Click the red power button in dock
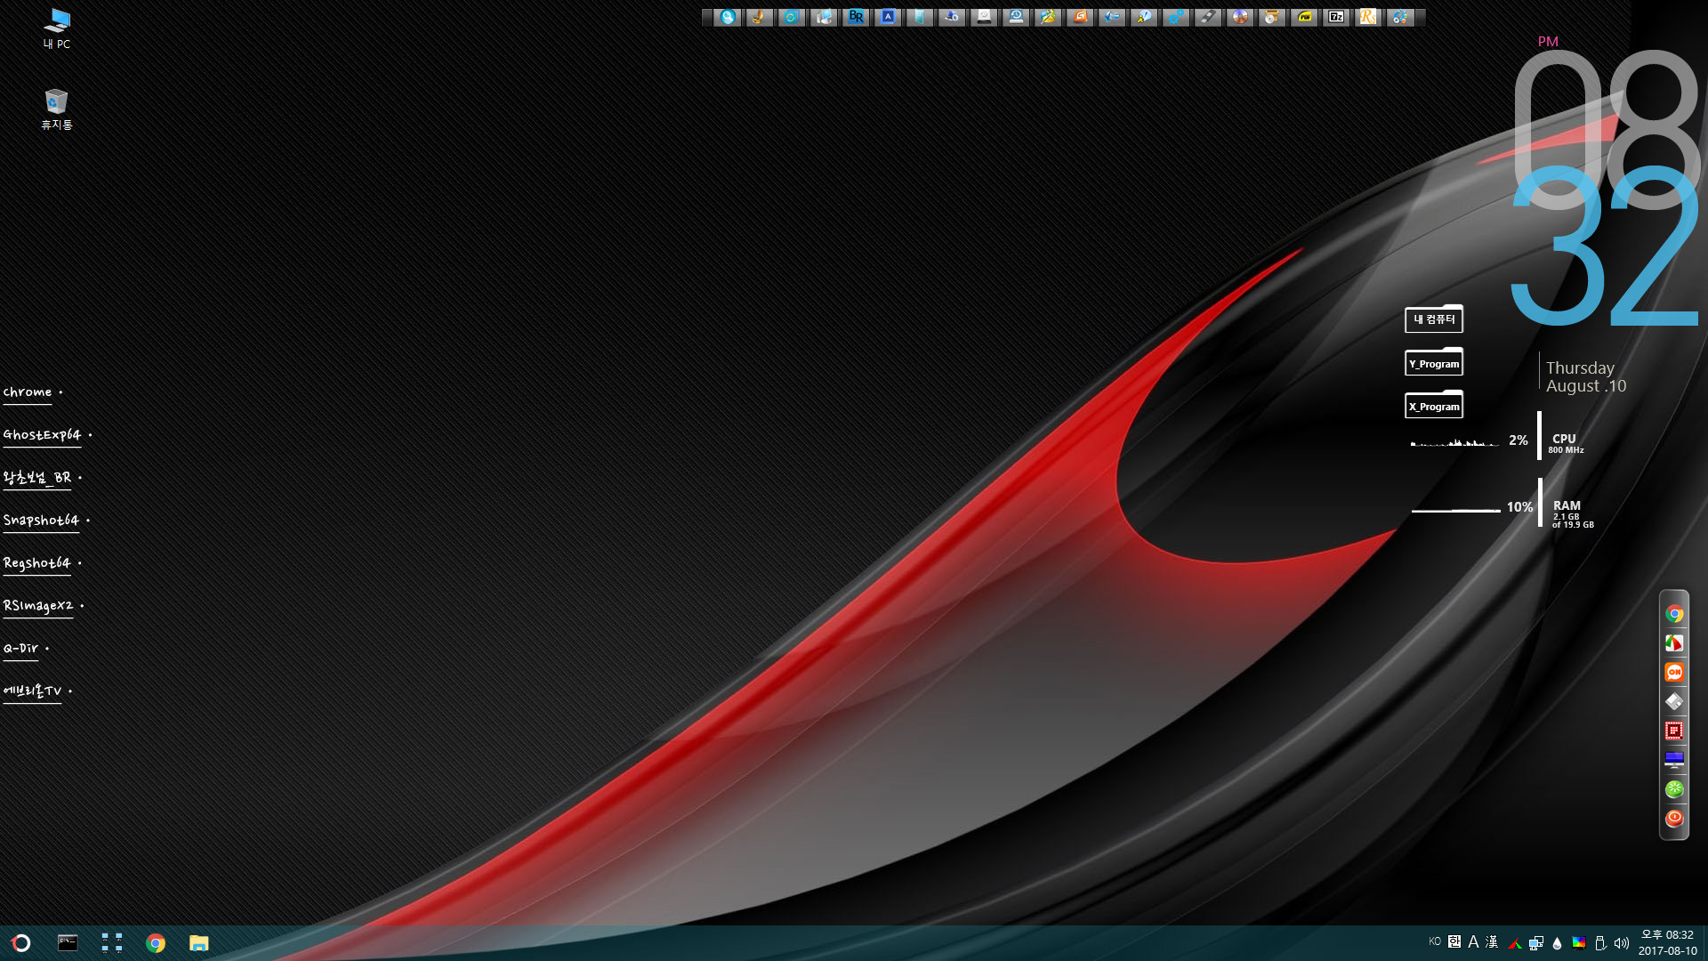Screen dimensions: 1708x961 (x=1674, y=818)
